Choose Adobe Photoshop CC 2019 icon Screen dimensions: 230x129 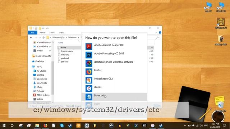89,55
